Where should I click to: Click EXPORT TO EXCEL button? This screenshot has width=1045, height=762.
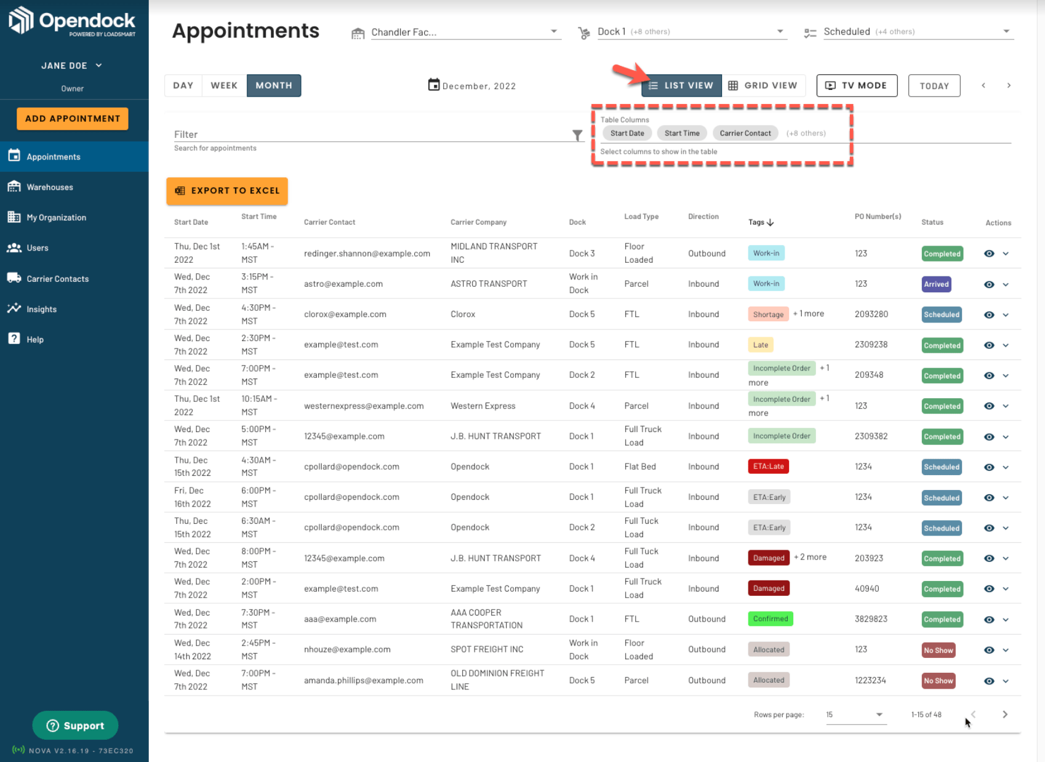pyautogui.click(x=227, y=191)
